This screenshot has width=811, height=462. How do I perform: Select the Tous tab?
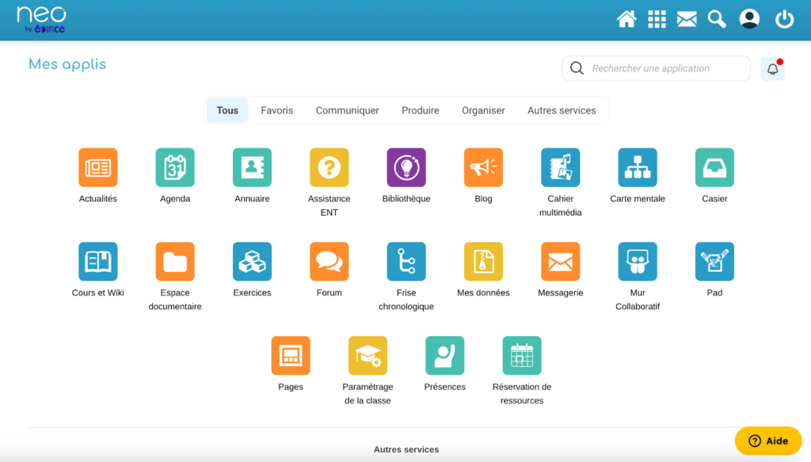pyautogui.click(x=227, y=110)
